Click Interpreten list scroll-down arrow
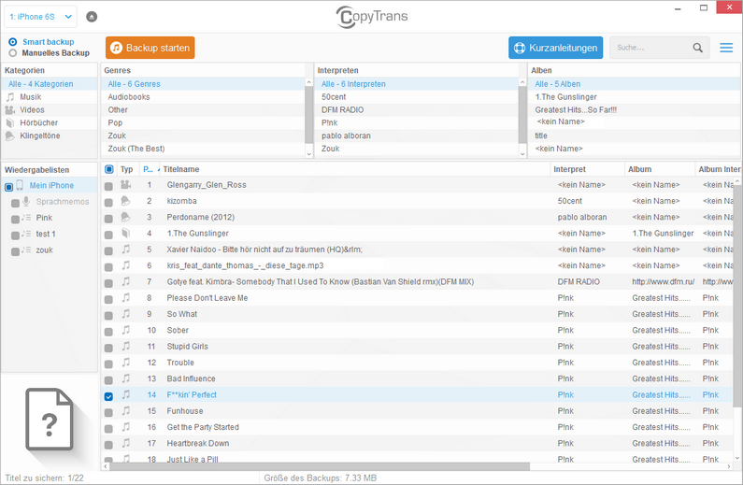Screen dimensions: 743x485 click(x=522, y=153)
